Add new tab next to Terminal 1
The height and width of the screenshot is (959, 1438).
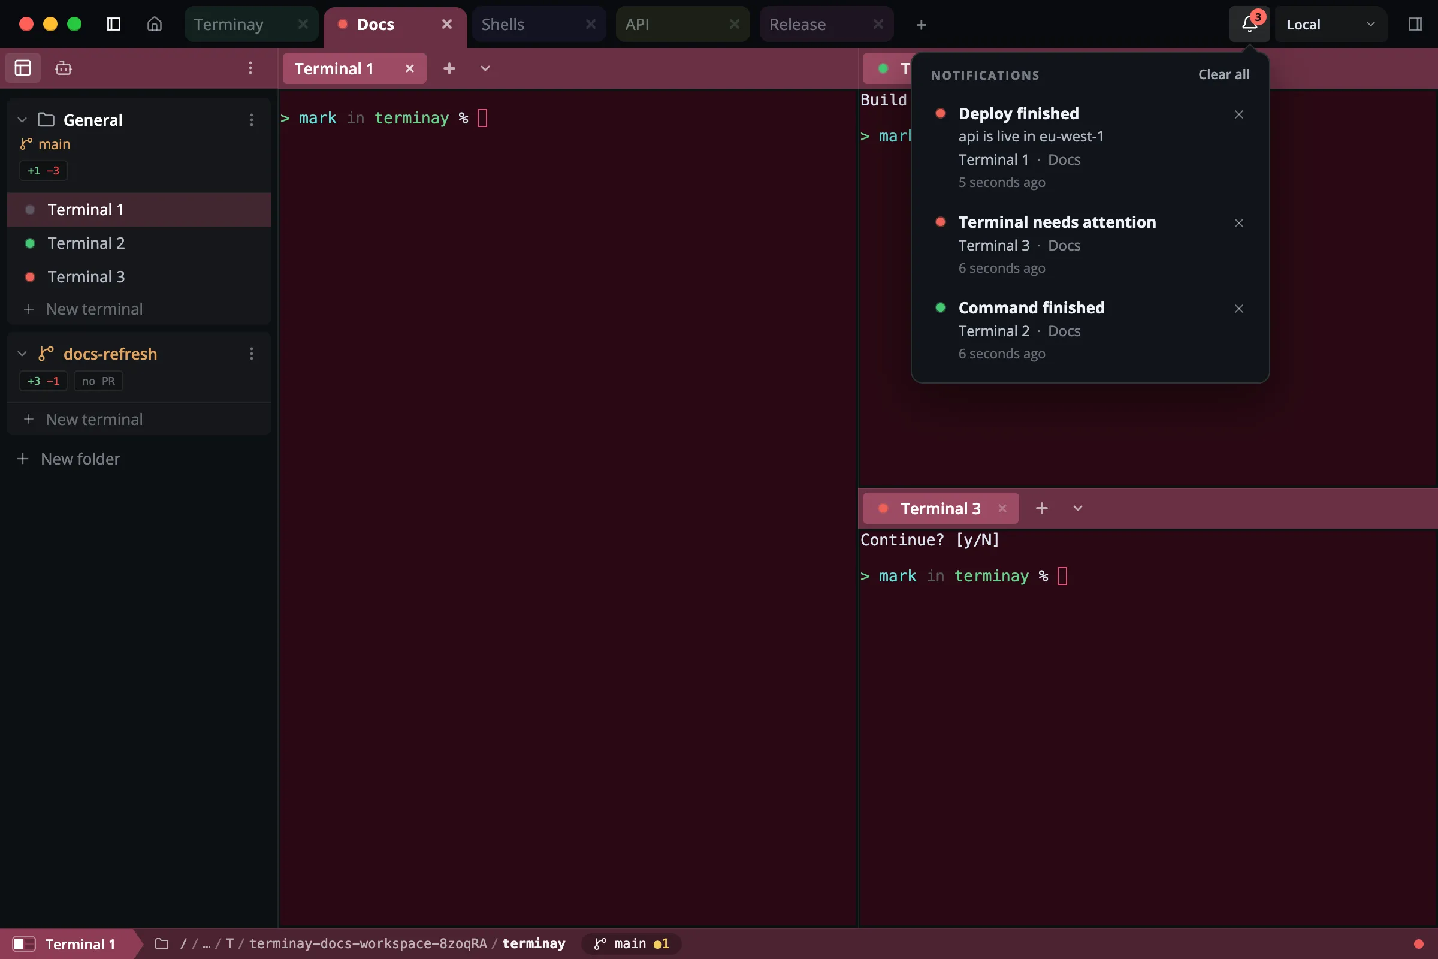pyautogui.click(x=449, y=68)
